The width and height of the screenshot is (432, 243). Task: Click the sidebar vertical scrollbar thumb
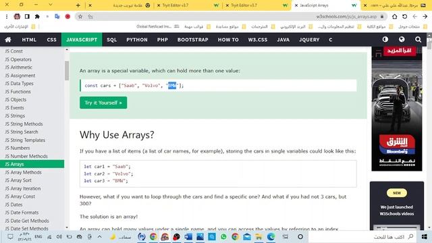point(67,70)
